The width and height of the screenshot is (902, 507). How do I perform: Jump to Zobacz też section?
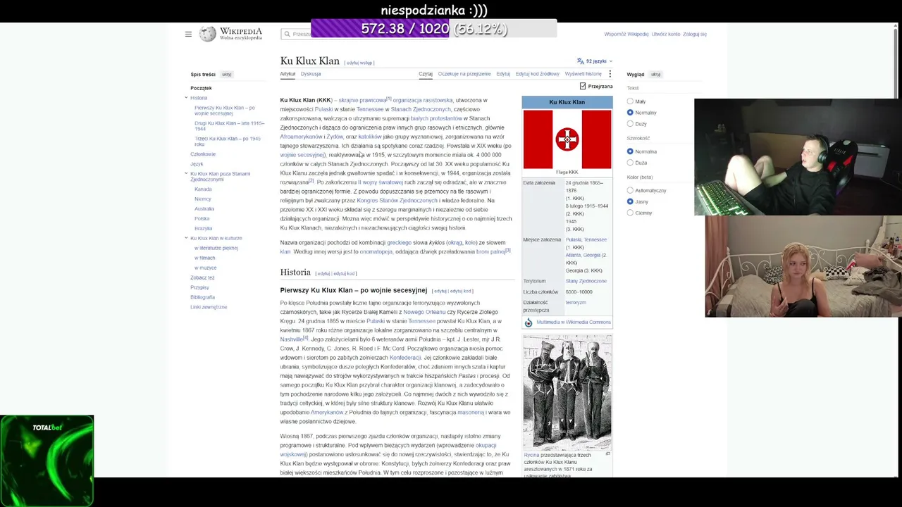[202, 277]
